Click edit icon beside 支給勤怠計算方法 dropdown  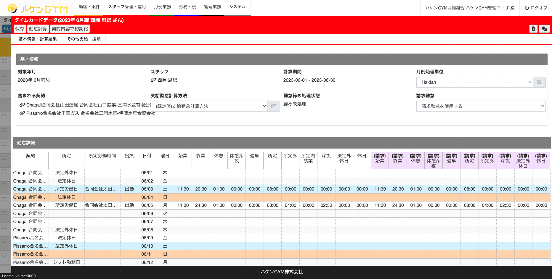[x=273, y=106]
